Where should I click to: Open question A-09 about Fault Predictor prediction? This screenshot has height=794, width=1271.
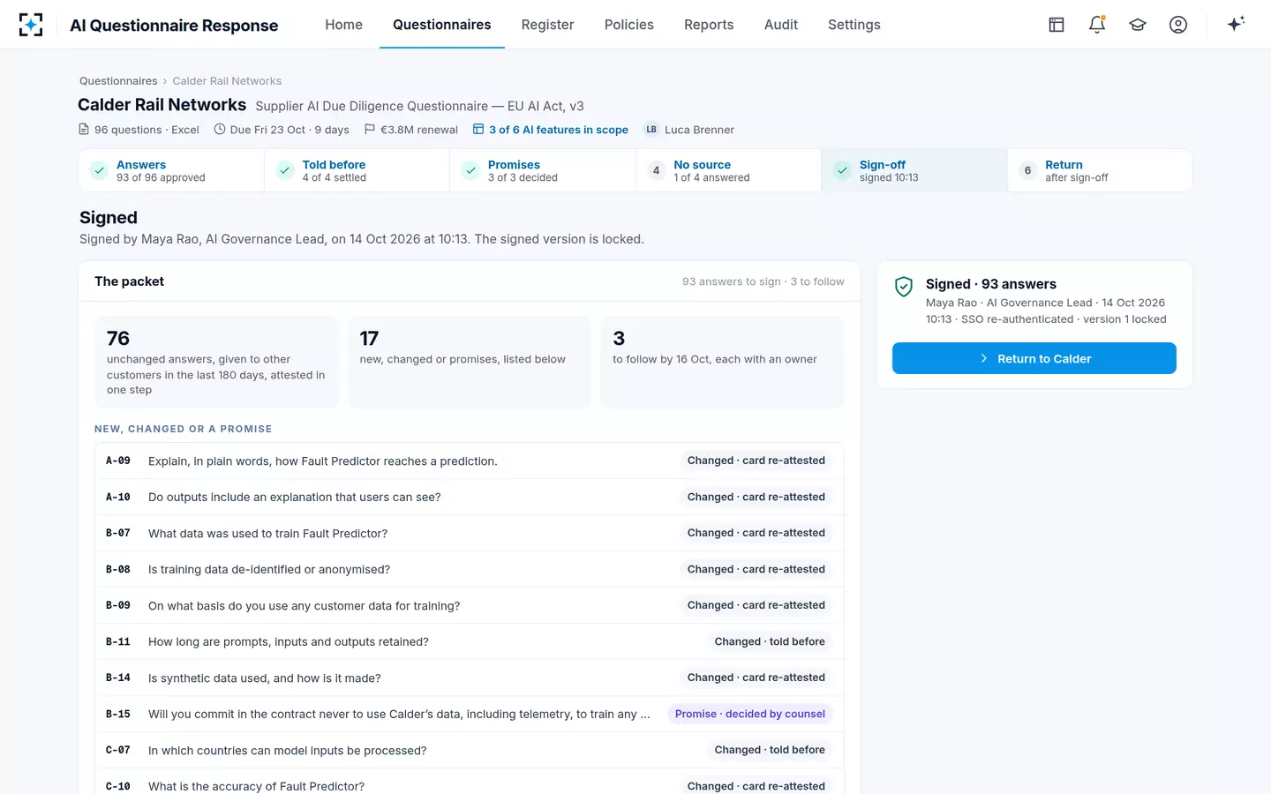470,461
